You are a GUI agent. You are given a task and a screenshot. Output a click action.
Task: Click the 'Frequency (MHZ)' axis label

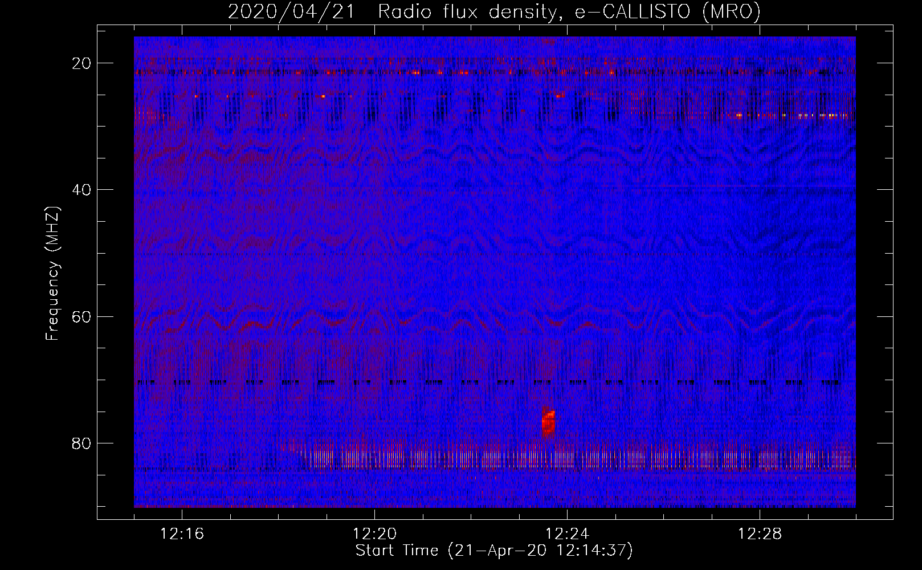(x=52, y=274)
